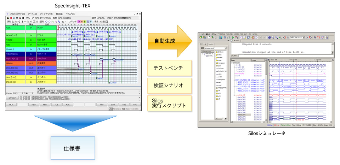Click the PRO button
Viewport: 340px width, 165px height.
coord(102,105)
